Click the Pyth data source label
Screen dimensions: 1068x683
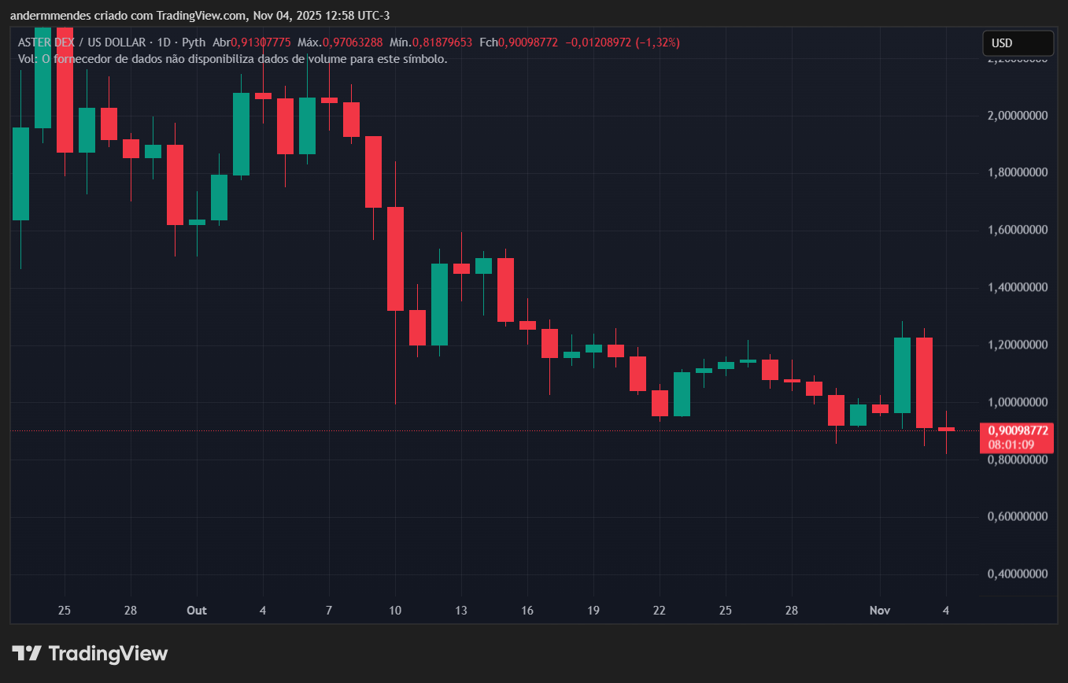click(193, 42)
